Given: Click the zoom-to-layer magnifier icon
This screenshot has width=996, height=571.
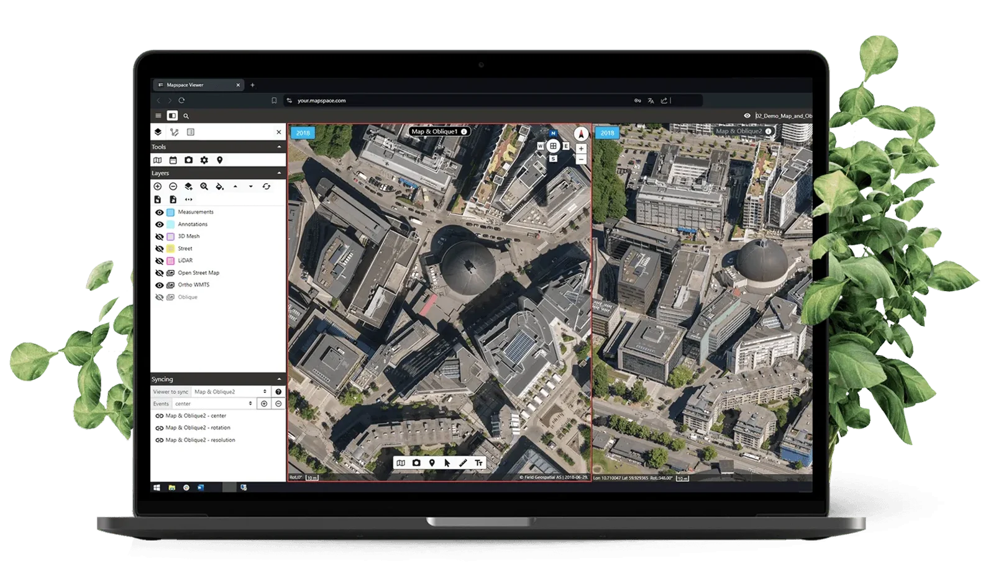Looking at the screenshot, I should point(204,186).
